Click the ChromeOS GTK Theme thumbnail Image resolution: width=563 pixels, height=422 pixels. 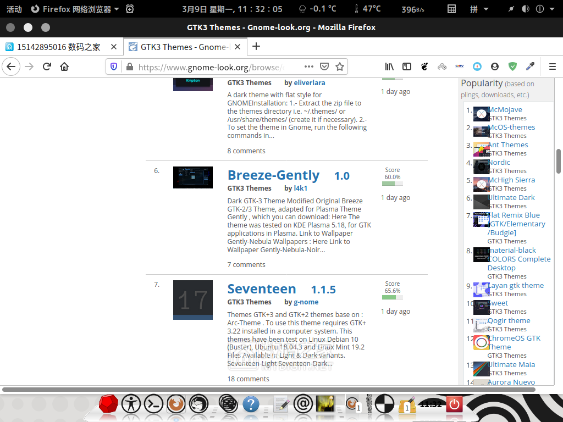(482, 343)
